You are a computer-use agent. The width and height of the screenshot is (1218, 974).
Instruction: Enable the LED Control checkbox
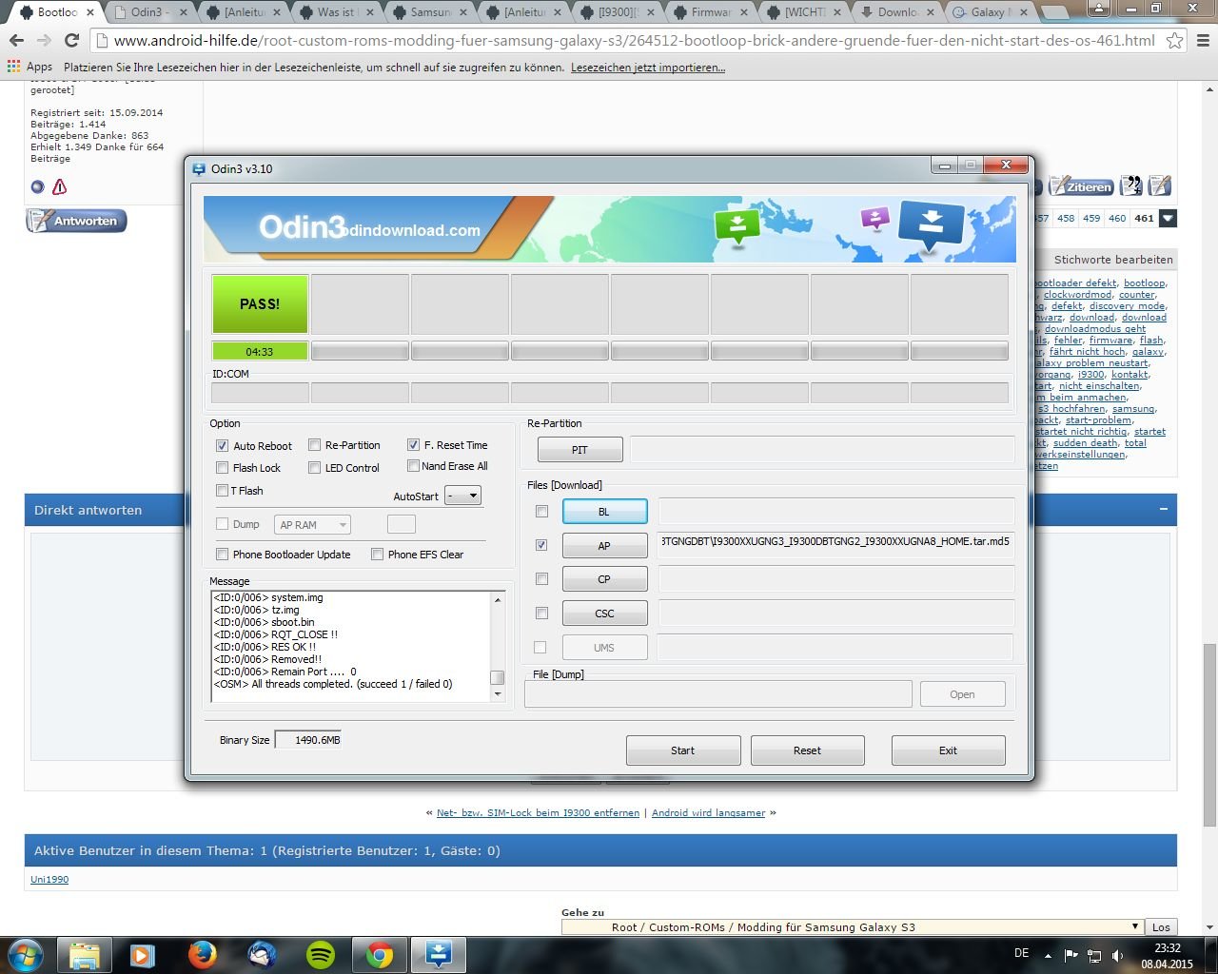(x=314, y=468)
